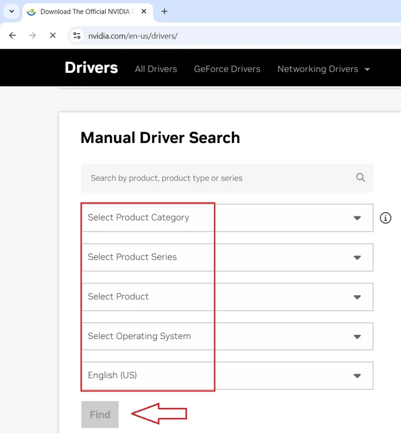Open site information icon in address bar
Image resolution: width=401 pixels, height=433 pixels.
tap(77, 36)
